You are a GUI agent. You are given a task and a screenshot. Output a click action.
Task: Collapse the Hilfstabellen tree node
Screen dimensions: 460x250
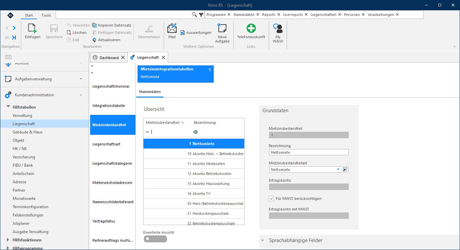[8, 107]
